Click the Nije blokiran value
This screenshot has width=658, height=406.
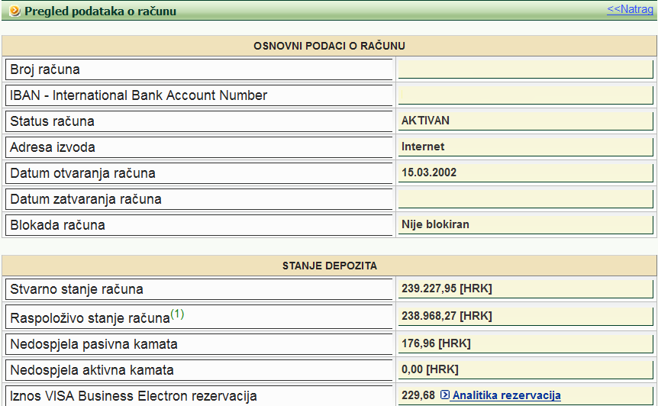(x=435, y=224)
